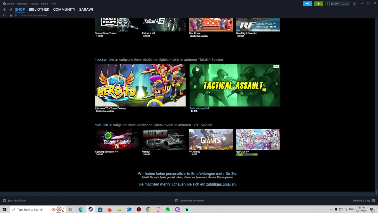Open Cooking Simulator VR thumbnail
This screenshot has height=213, width=378.
(x=117, y=139)
